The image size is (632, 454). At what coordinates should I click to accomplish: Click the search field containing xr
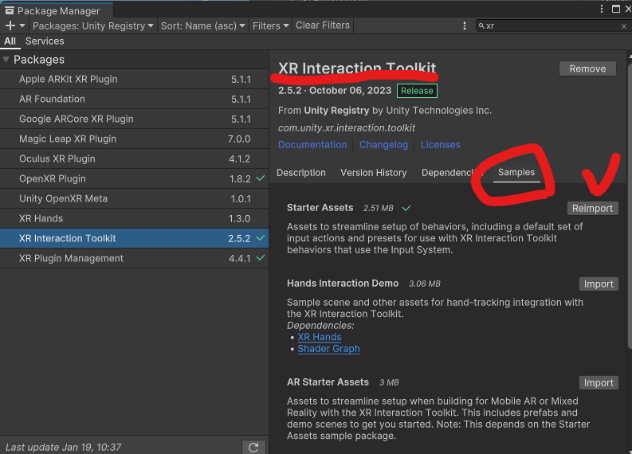click(552, 25)
